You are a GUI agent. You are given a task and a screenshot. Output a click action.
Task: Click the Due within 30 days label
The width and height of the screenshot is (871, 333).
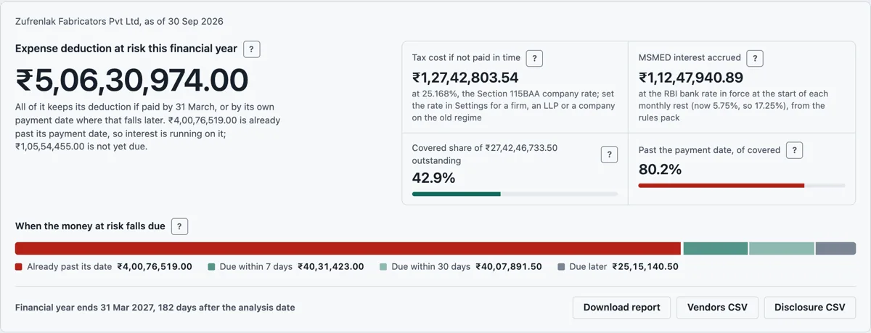430,267
